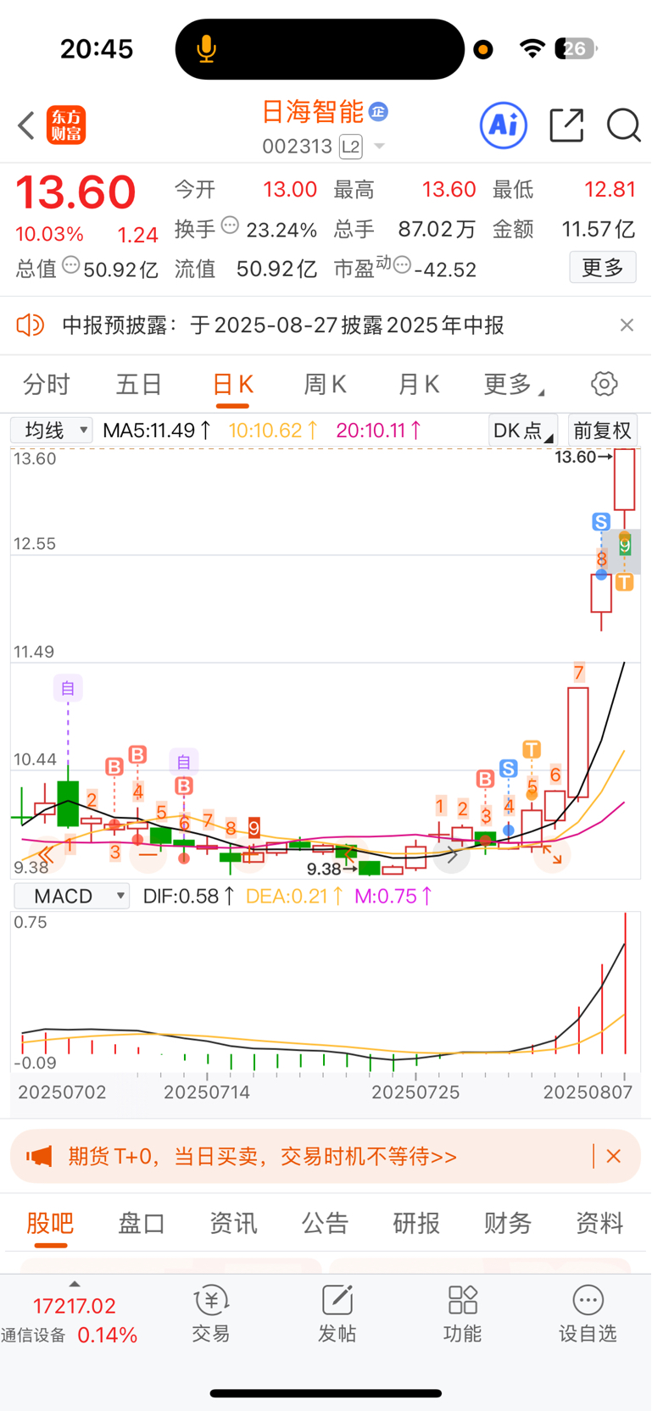The image size is (652, 1411).
Task: Switch to the 公告 tab
Action: pos(325,1223)
